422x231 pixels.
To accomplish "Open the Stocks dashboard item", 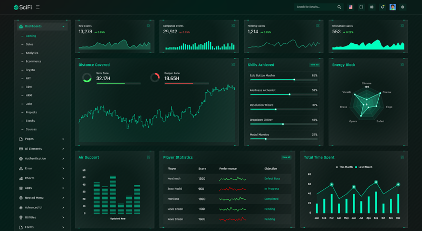I will (30, 121).
